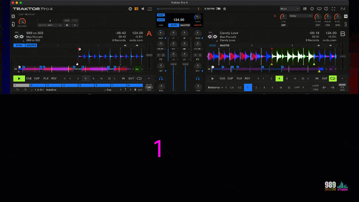Toggle MASTER on Deck B
Screen dimensions: 359x202
[x=225, y=45]
